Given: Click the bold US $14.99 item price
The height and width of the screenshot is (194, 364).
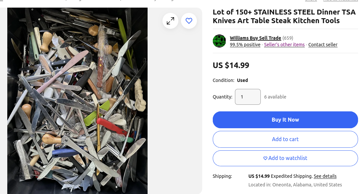Looking at the screenshot, I should click(231, 65).
